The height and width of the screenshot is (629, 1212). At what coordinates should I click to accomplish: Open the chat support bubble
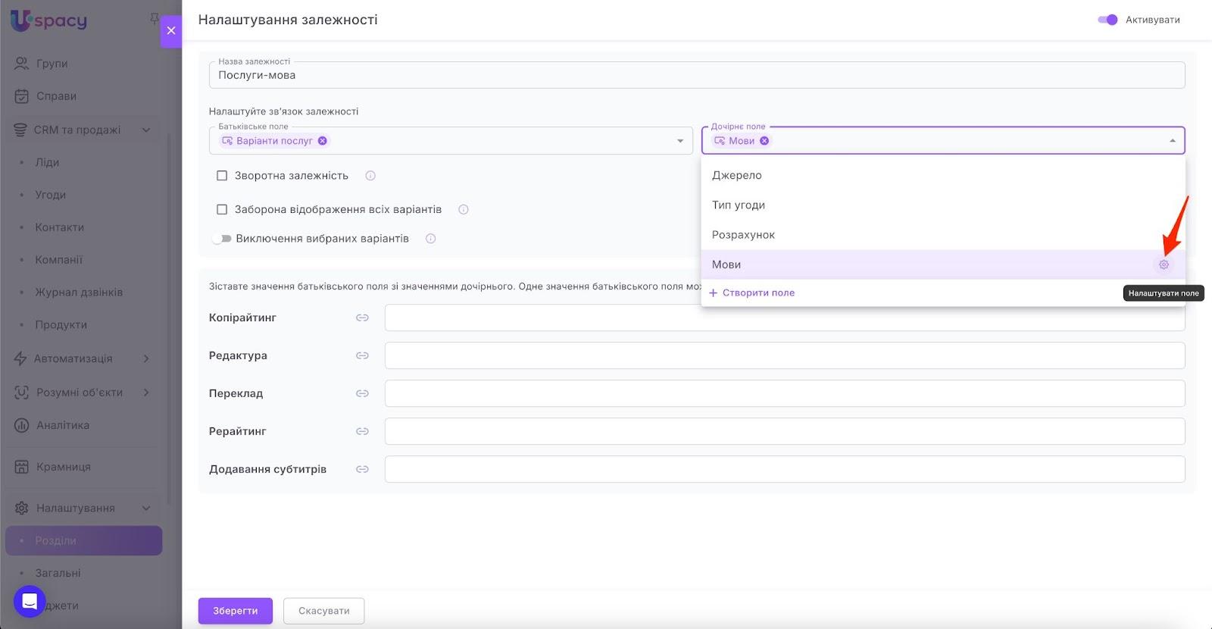(x=30, y=602)
